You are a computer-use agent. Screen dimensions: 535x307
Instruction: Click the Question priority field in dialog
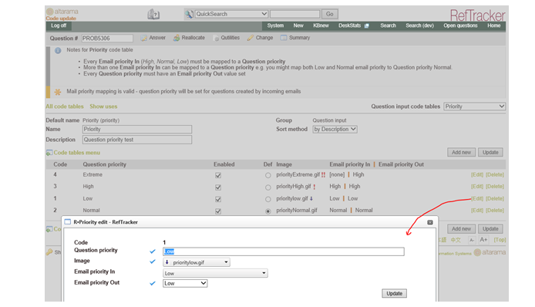(x=284, y=251)
